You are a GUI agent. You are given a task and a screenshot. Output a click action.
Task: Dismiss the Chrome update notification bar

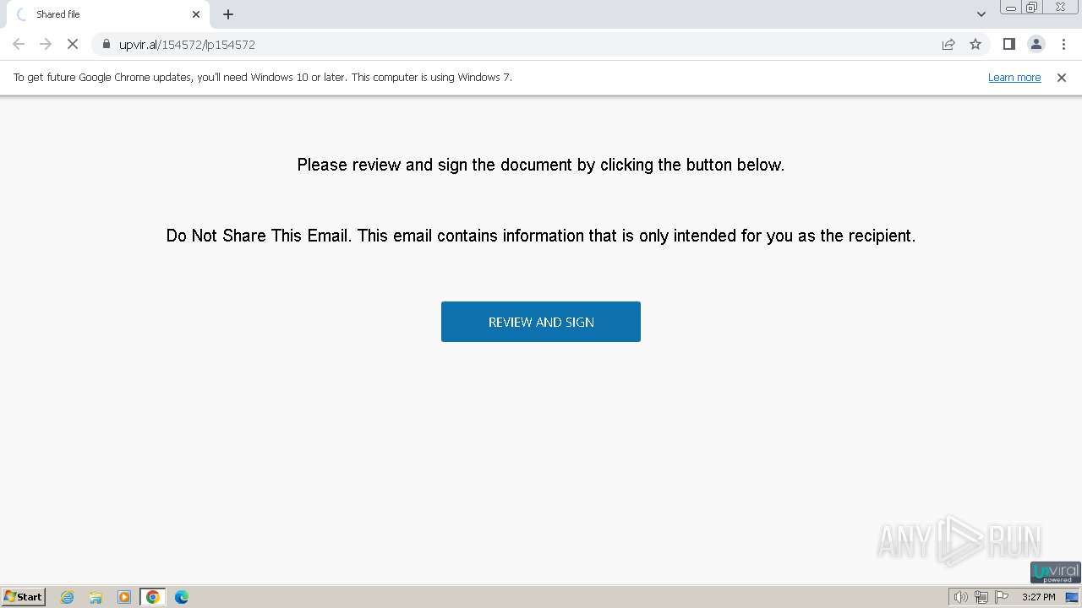1062,78
